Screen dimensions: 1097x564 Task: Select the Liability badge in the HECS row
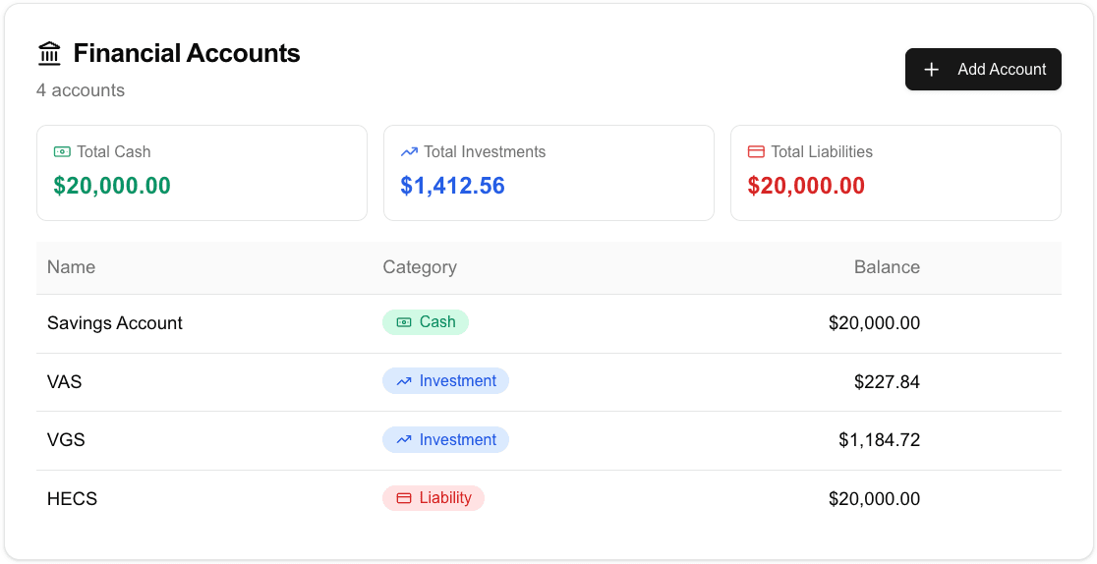pos(433,498)
